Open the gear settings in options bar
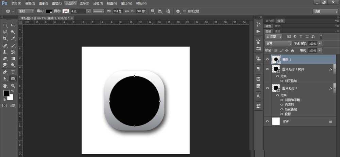The height and width of the screenshot is (157, 340). coord(178,11)
